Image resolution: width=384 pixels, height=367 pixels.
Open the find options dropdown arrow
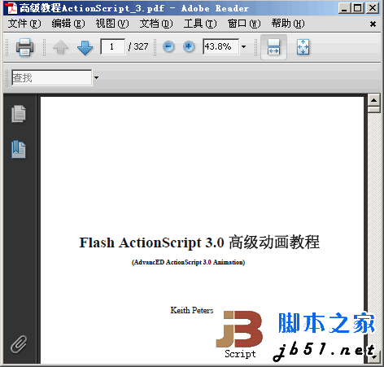coord(96,78)
